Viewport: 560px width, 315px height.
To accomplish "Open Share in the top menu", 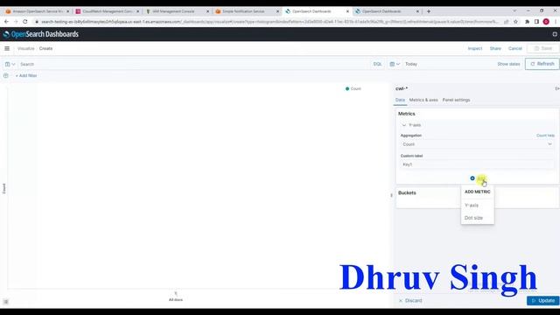I will click(495, 49).
